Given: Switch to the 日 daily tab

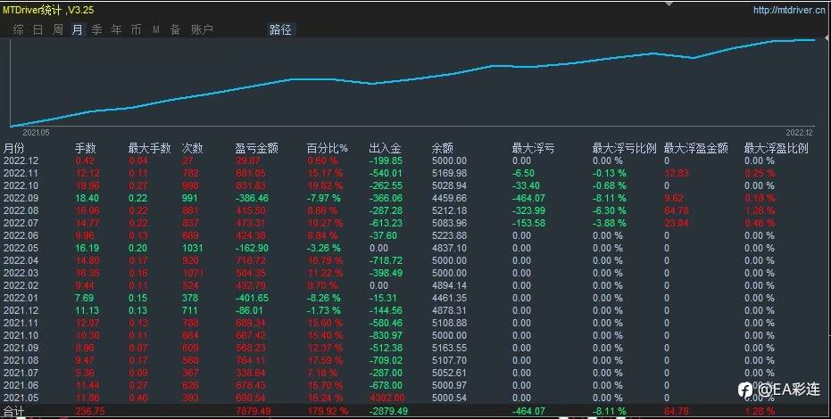Looking at the screenshot, I should 38,29.
